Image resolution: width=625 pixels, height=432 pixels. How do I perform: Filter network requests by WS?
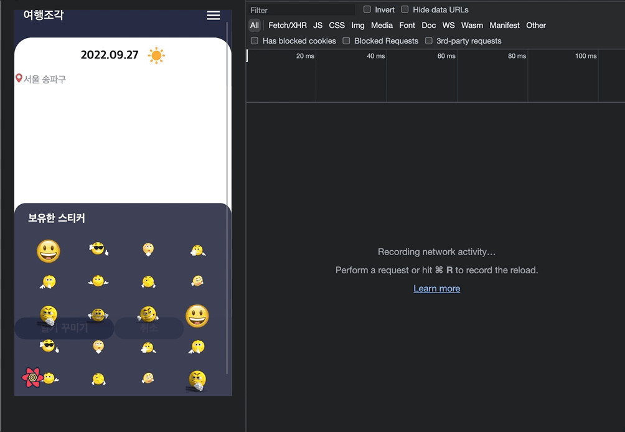pyautogui.click(x=448, y=26)
